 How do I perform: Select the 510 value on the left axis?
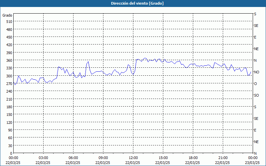click(x=9, y=22)
